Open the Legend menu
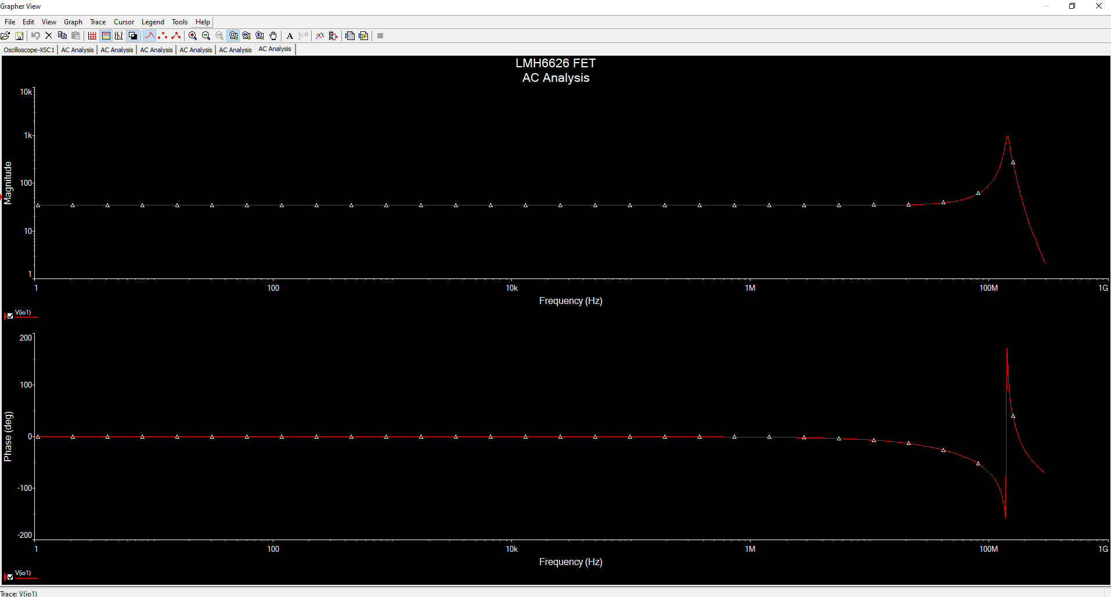Viewport: 1111px width, 597px height. click(153, 22)
